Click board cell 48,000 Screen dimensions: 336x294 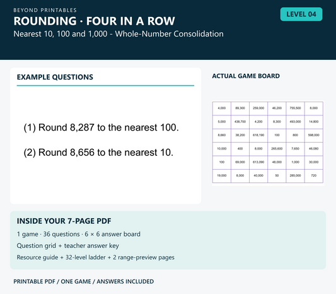[x=277, y=162]
